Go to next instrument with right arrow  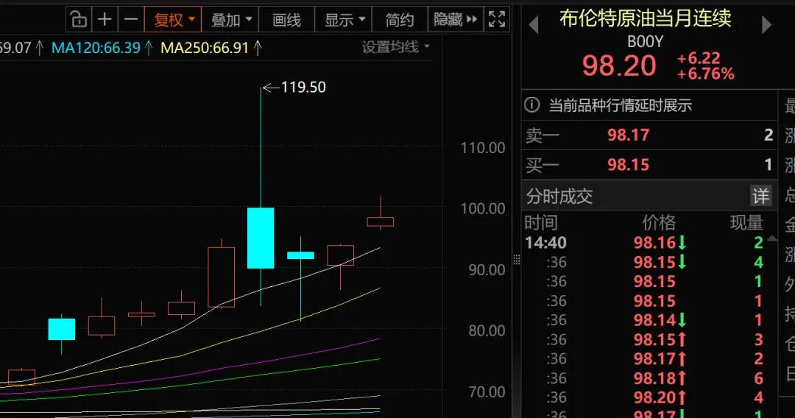[x=766, y=24]
